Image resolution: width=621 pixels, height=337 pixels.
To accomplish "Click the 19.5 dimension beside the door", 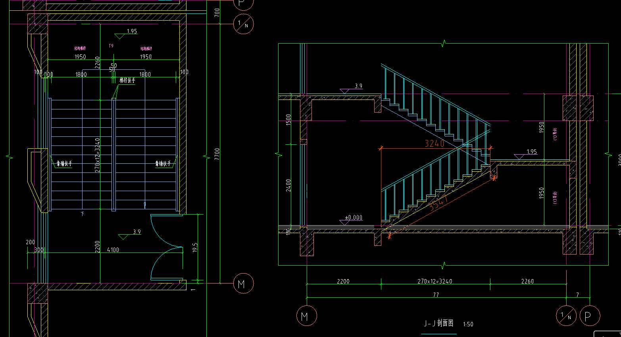I will tap(195, 247).
